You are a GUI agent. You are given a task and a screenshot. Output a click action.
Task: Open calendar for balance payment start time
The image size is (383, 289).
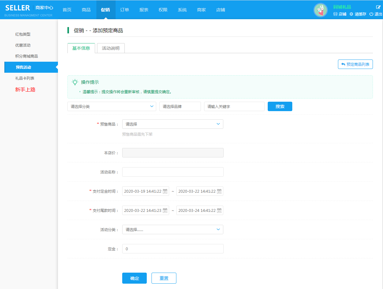tap(165, 211)
